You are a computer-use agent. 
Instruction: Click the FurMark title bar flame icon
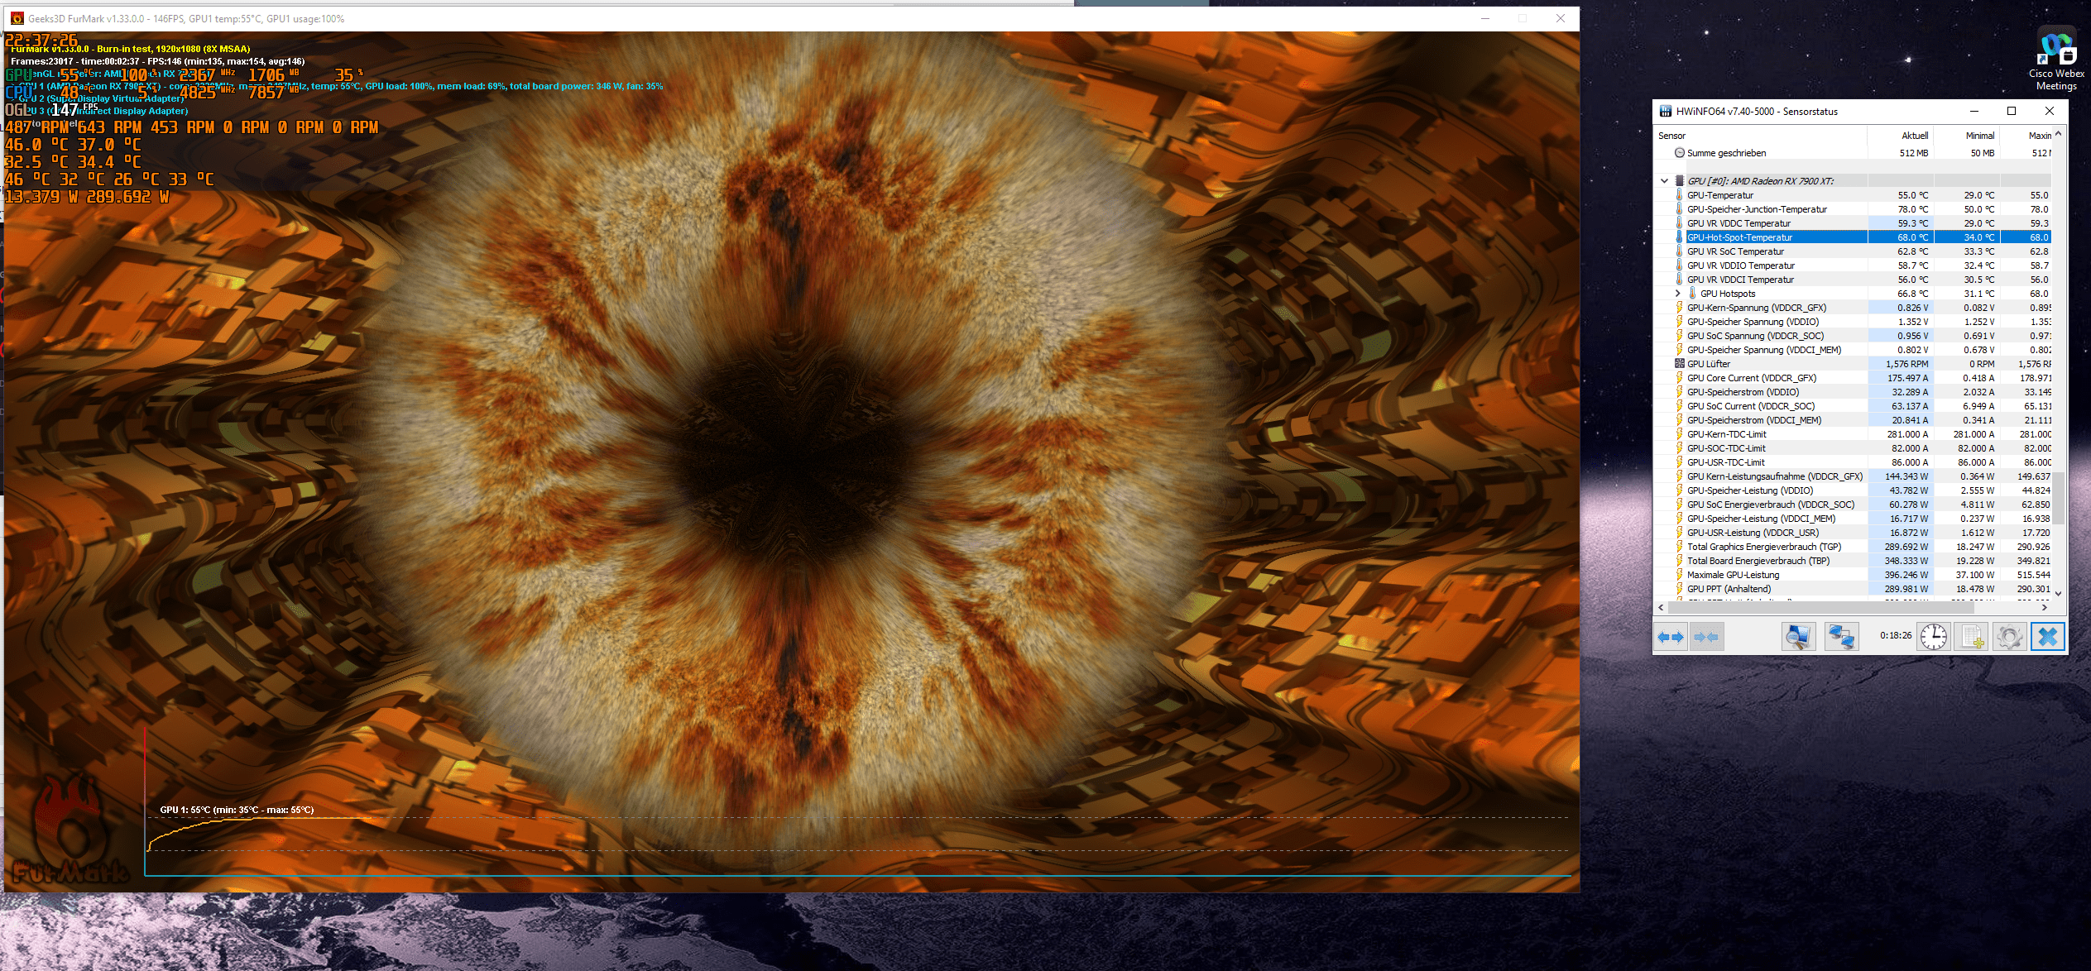tap(17, 18)
